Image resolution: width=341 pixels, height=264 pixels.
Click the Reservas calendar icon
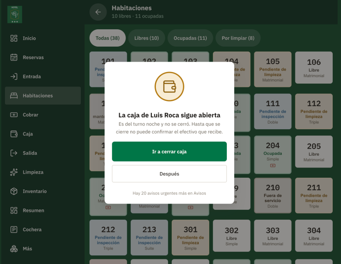pyautogui.click(x=14, y=57)
